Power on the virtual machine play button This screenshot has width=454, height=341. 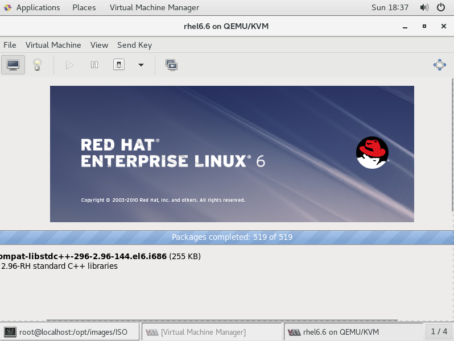tap(69, 65)
